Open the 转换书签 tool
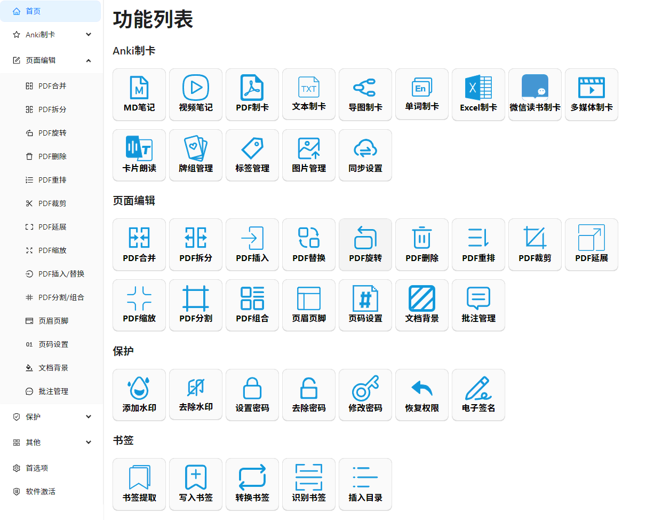Viewport: 654px width, 520px height. coord(252,484)
